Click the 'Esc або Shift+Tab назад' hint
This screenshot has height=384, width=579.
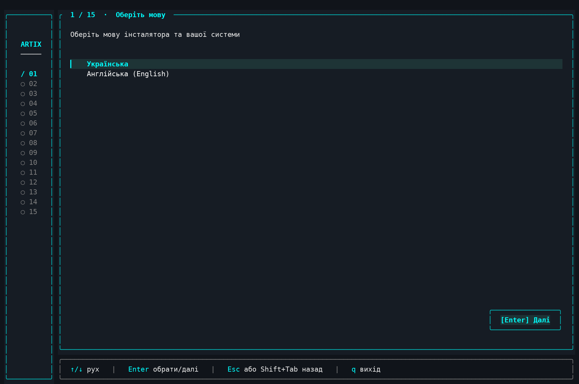pos(275,369)
